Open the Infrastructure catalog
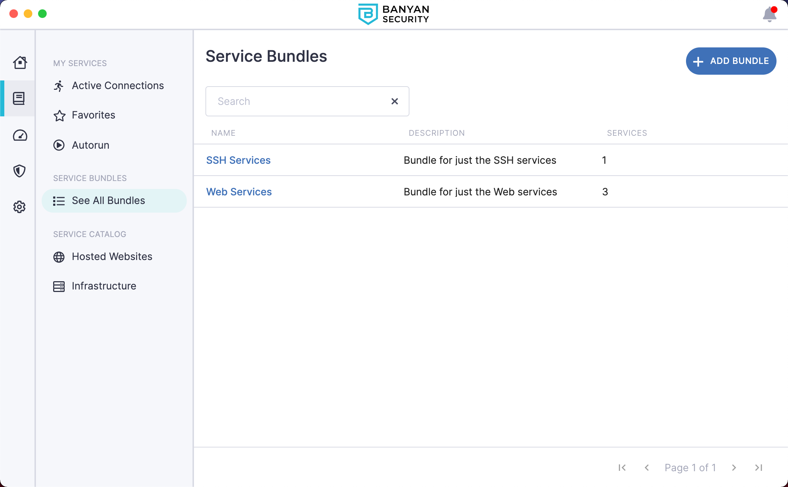The width and height of the screenshot is (788, 487). tap(104, 286)
